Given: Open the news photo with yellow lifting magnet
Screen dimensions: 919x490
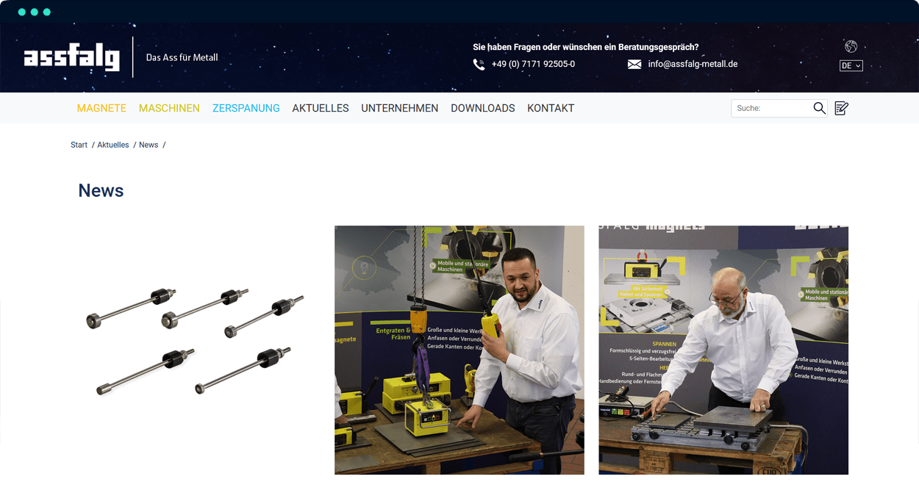Looking at the screenshot, I should click(459, 350).
